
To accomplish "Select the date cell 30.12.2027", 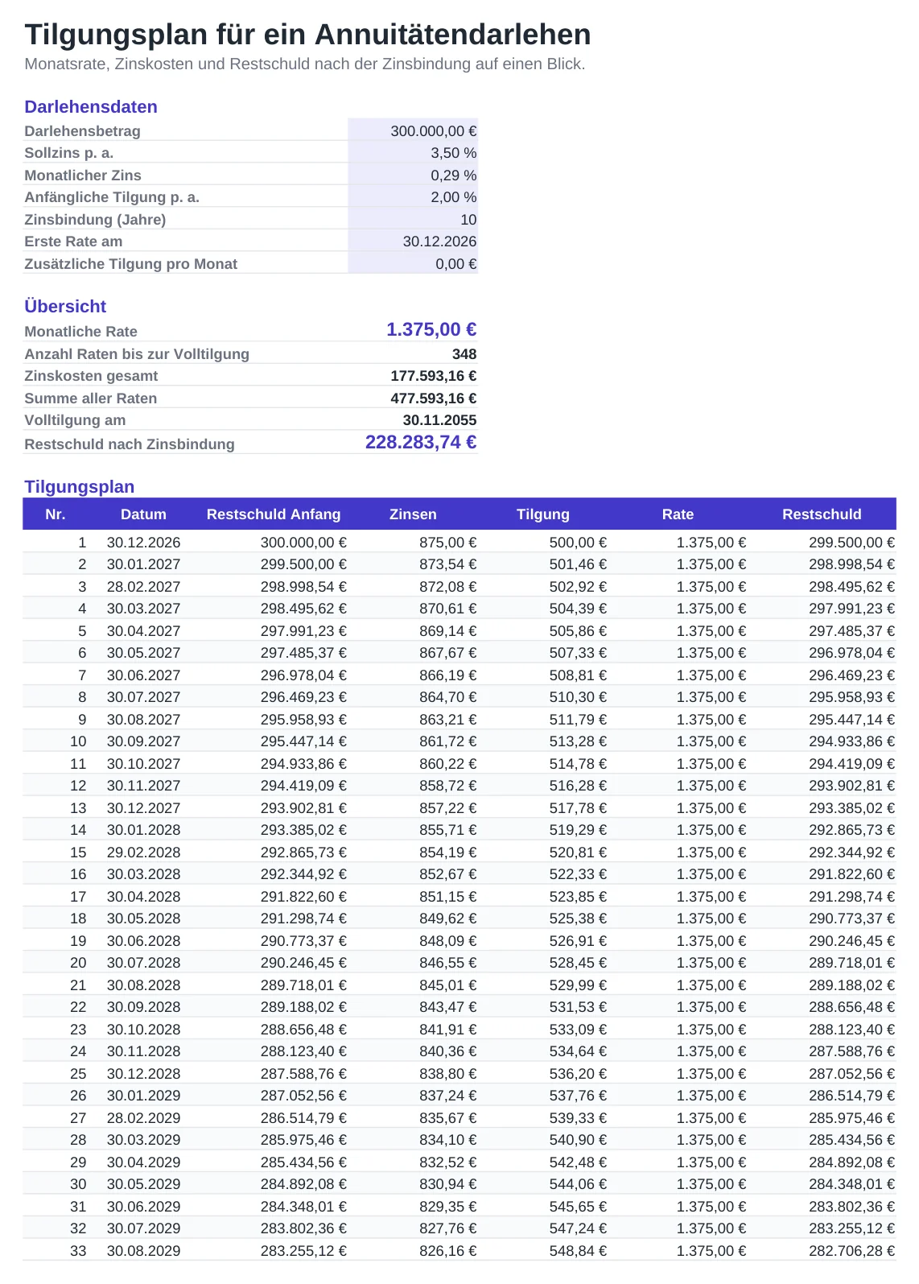I will (x=143, y=808).
